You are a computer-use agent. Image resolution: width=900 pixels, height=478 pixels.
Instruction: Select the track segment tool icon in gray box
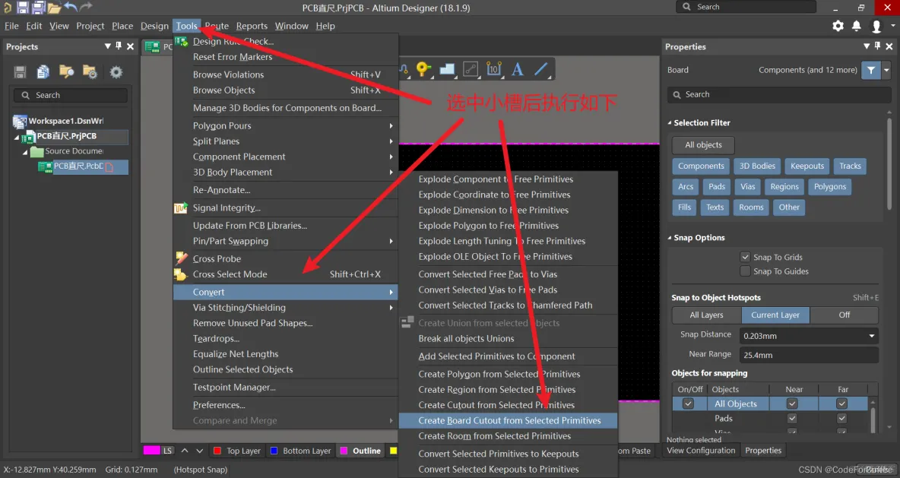pyautogui.click(x=471, y=69)
